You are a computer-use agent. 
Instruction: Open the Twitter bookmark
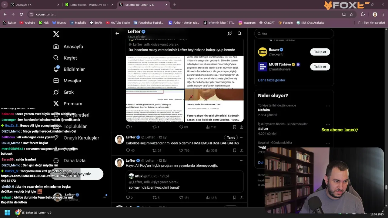point(9,23)
